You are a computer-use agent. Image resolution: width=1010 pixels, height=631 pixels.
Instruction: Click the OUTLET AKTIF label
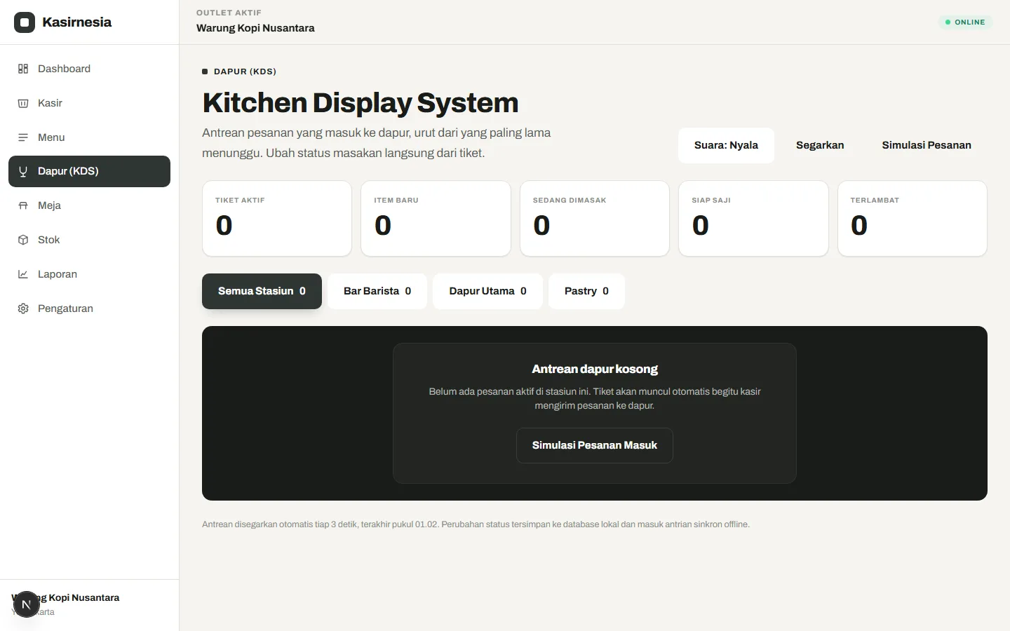click(229, 13)
